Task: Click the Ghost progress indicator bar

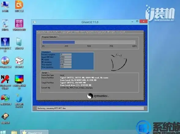Action: 89,42
